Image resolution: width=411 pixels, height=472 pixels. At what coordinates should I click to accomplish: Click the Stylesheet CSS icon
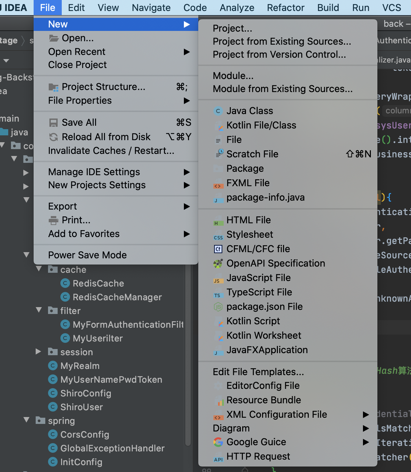218,237
